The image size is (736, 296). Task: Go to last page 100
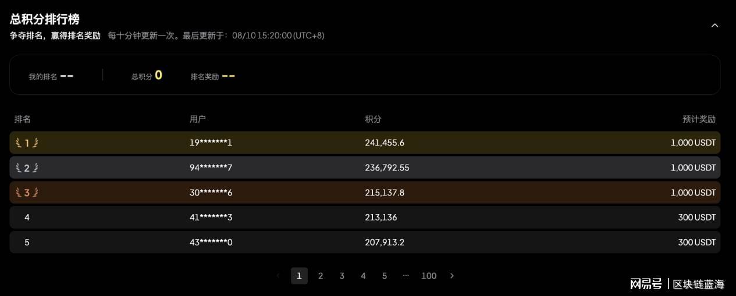tap(429, 276)
